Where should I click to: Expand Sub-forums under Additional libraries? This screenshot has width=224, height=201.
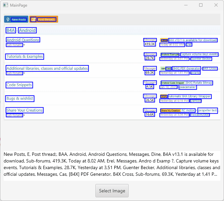point(16,73)
